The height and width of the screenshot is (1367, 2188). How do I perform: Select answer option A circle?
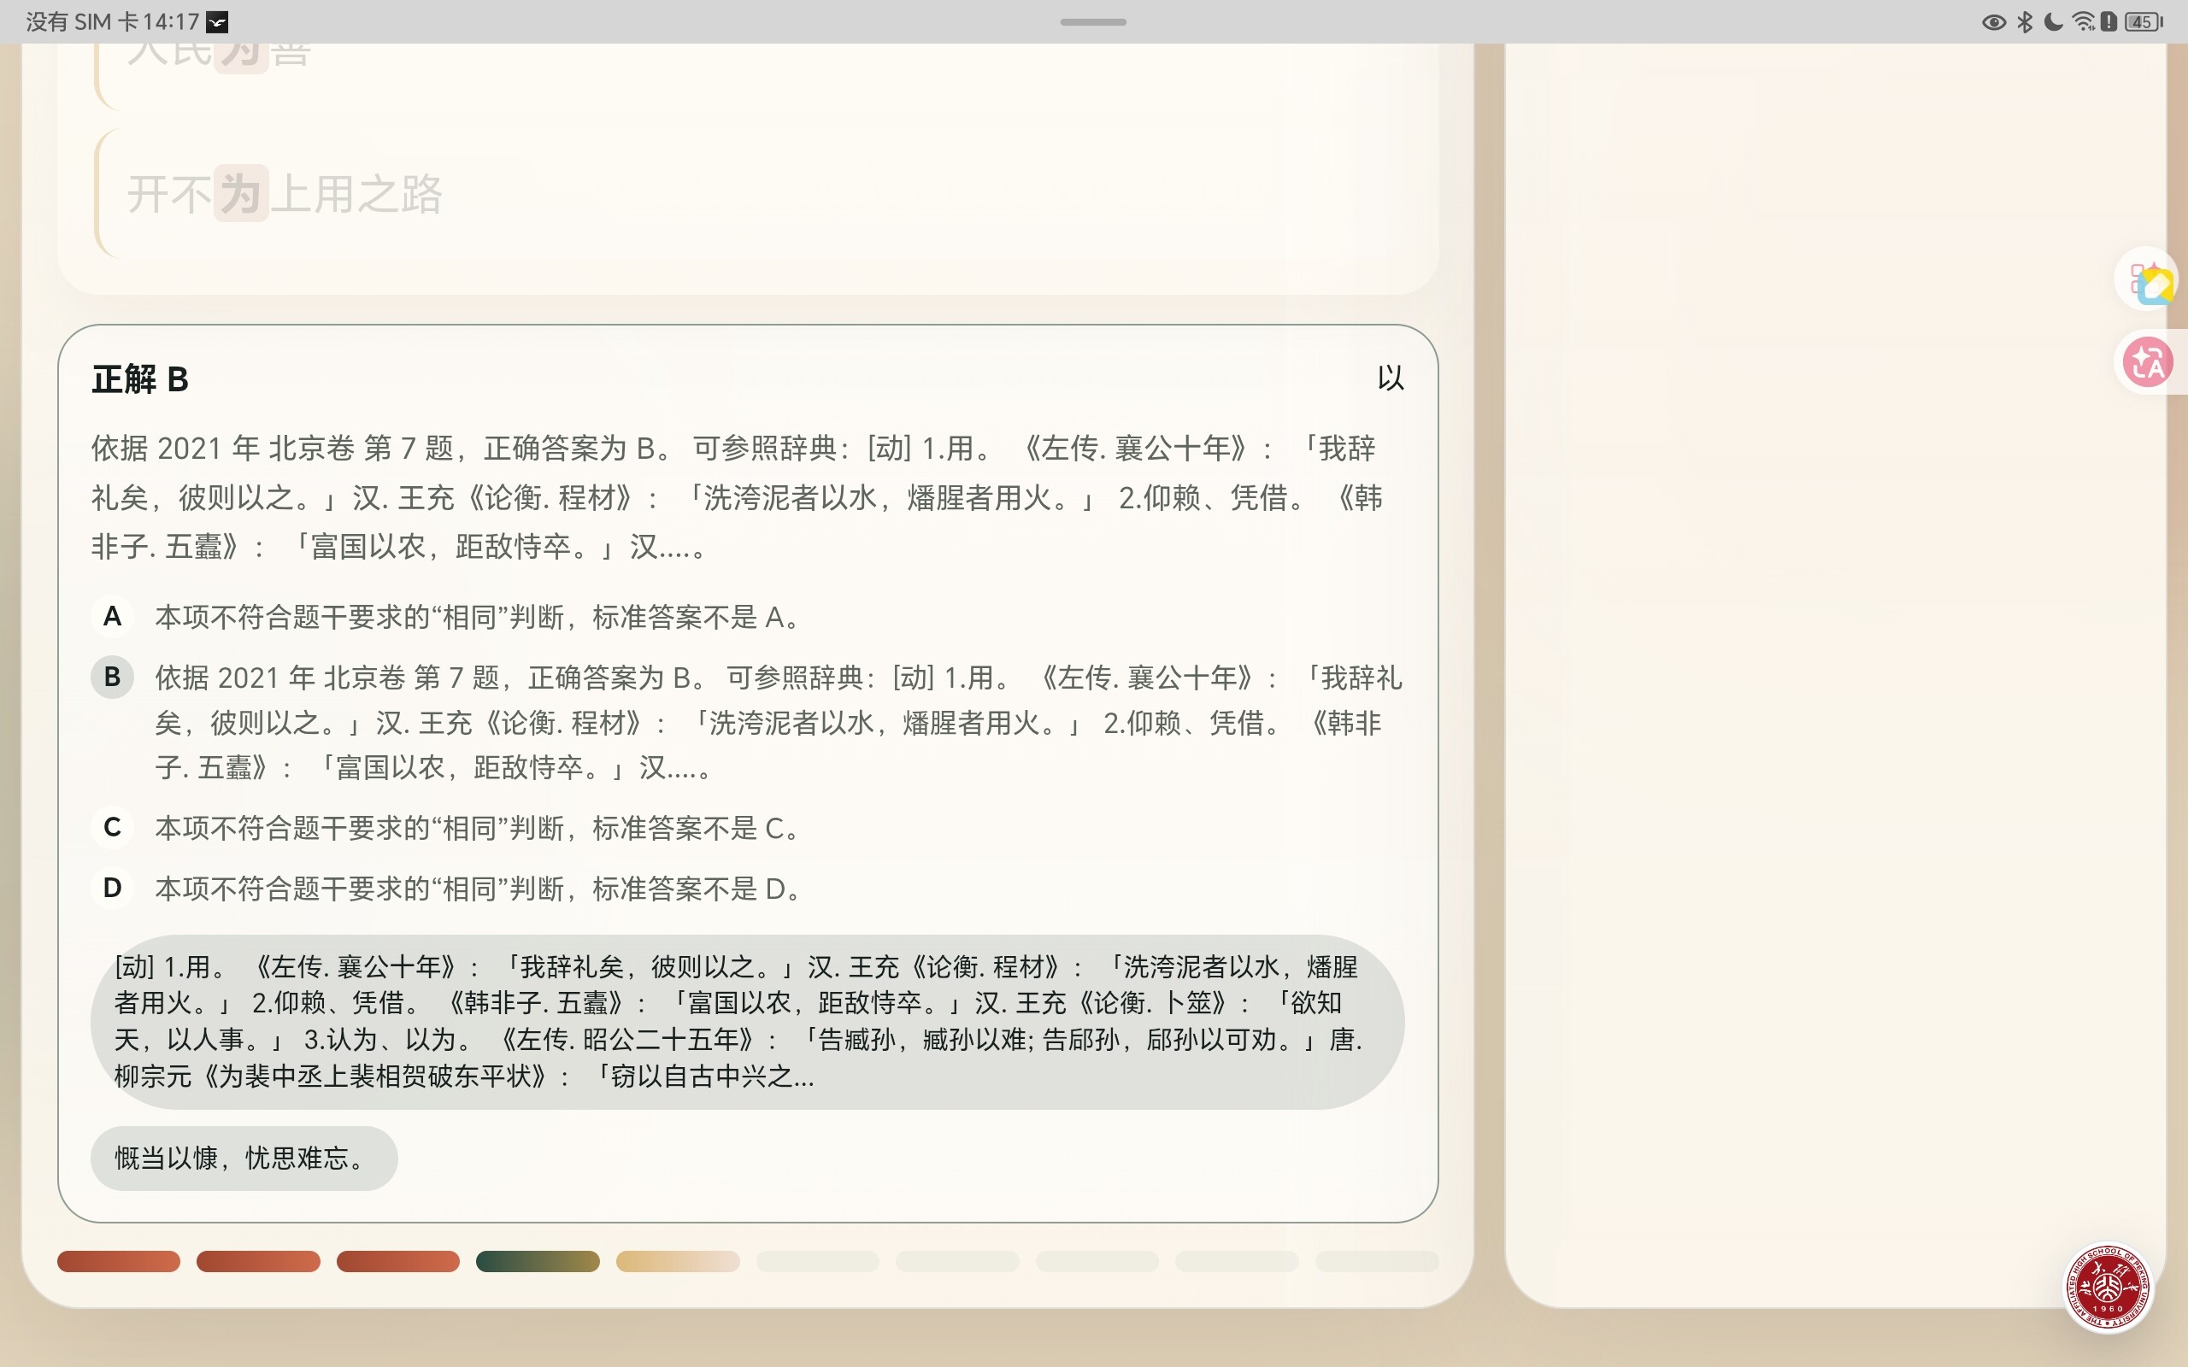(x=112, y=617)
